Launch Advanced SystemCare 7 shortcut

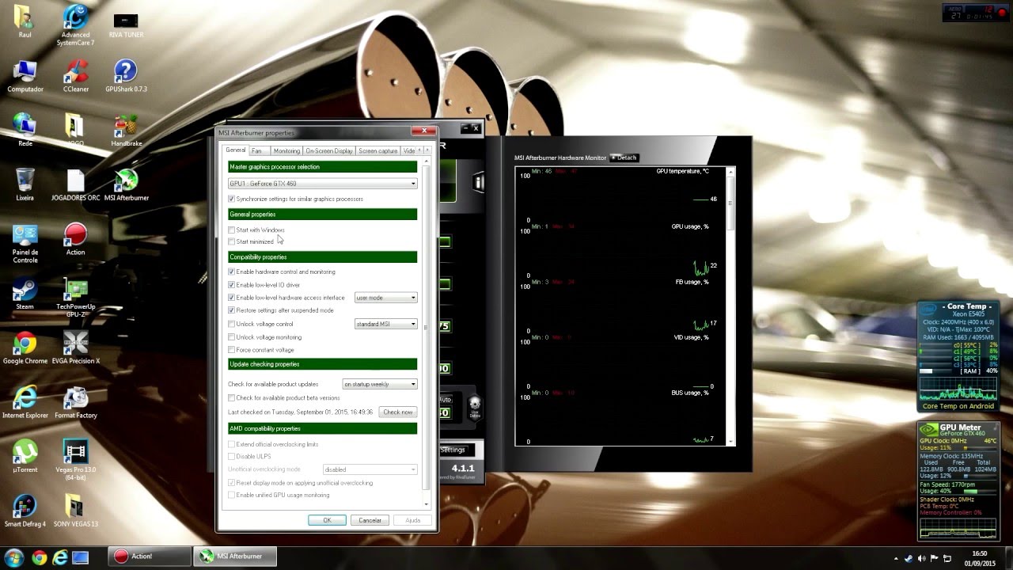75,25
